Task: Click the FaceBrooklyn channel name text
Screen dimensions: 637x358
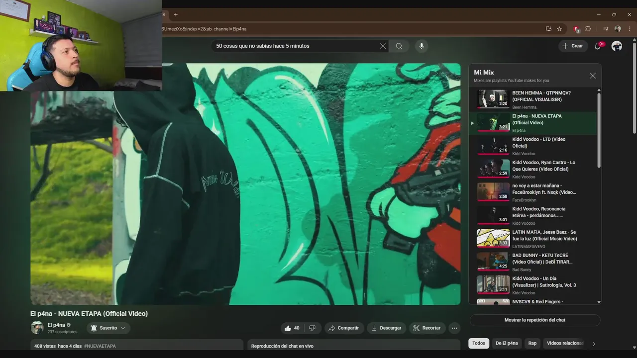Action: pyautogui.click(x=524, y=200)
